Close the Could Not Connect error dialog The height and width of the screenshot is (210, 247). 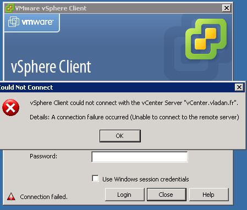[239, 87]
